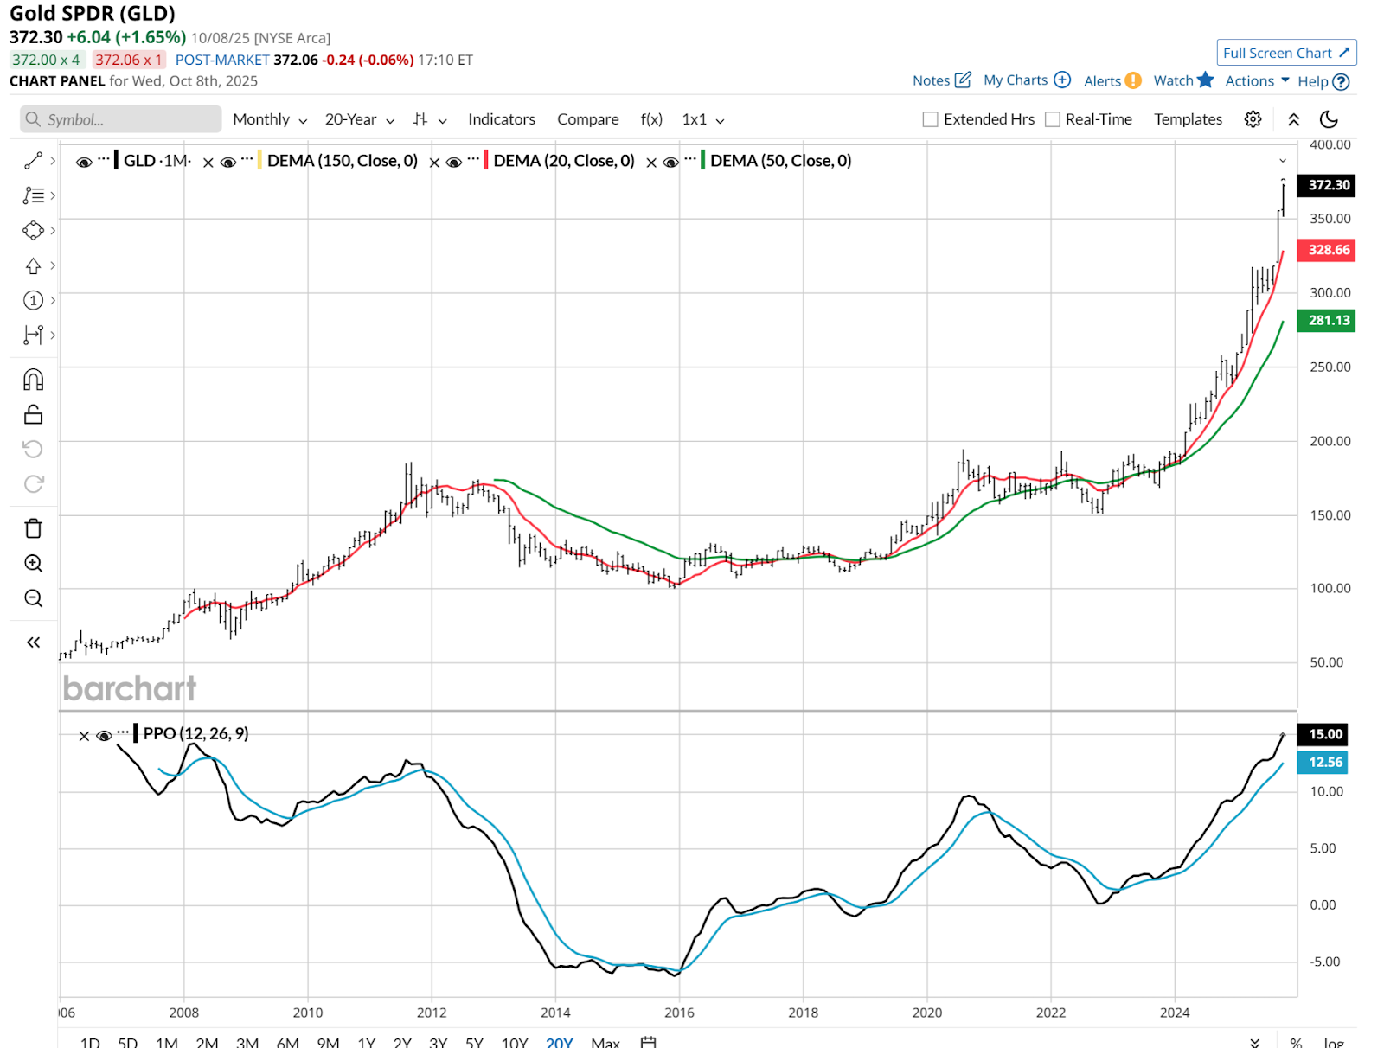Open the Templates menu
The width and height of the screenshot is (1384, 1048).
point(1188,119)
